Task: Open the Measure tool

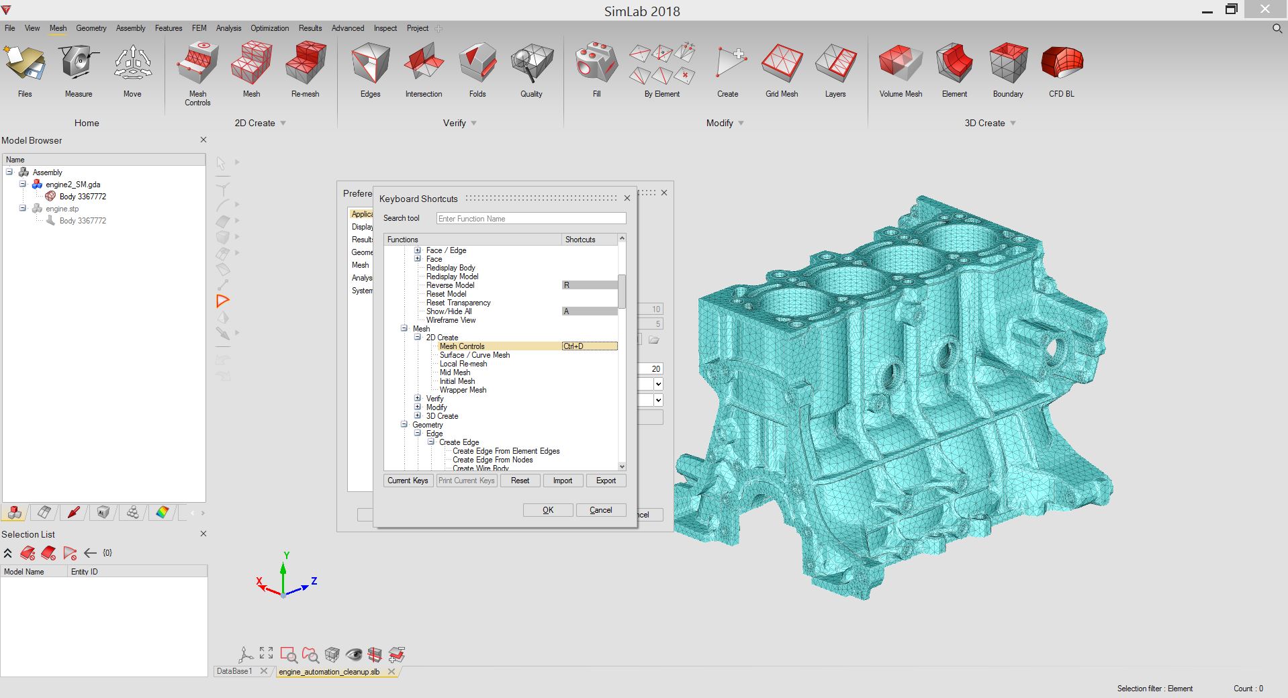Action: (79, 70)
